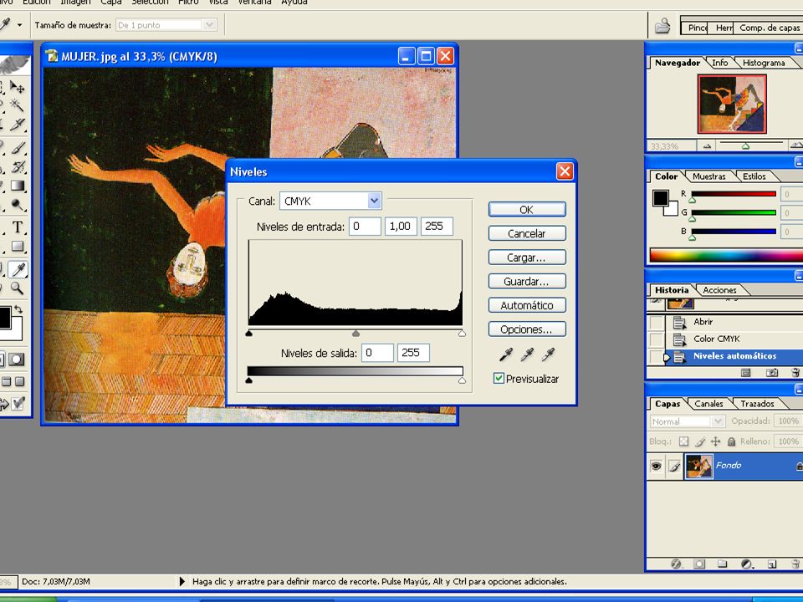Screen dimensions: 803x602
Task: Click the midtone gamma input slider
Action: [356, 334]
